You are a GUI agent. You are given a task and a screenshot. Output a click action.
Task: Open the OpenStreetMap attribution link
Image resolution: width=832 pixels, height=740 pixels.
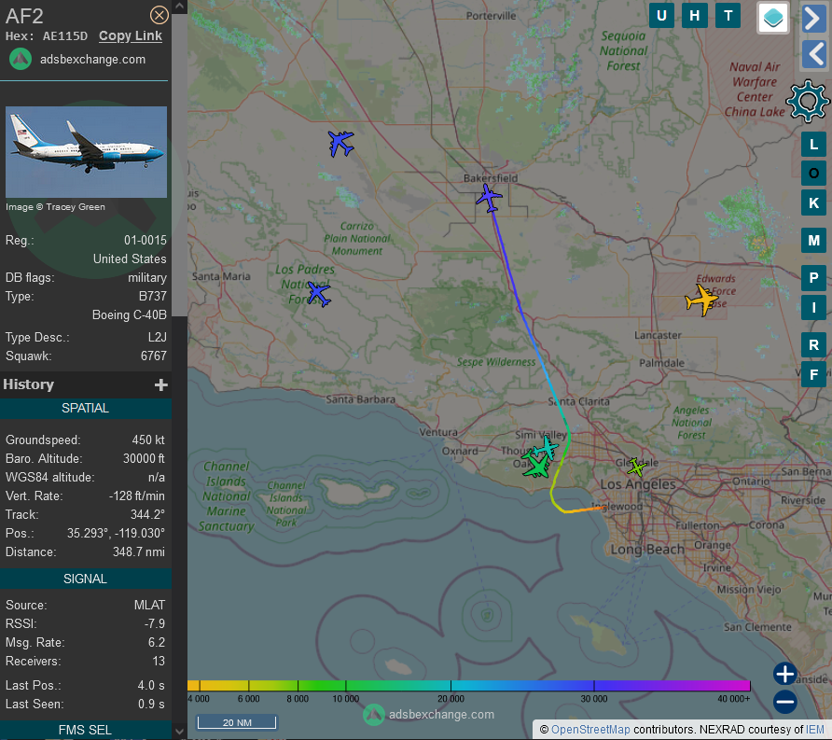590,730
